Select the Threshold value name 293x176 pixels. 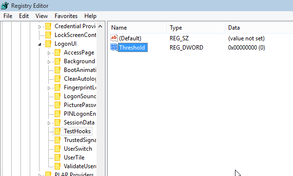click(133, 48)
